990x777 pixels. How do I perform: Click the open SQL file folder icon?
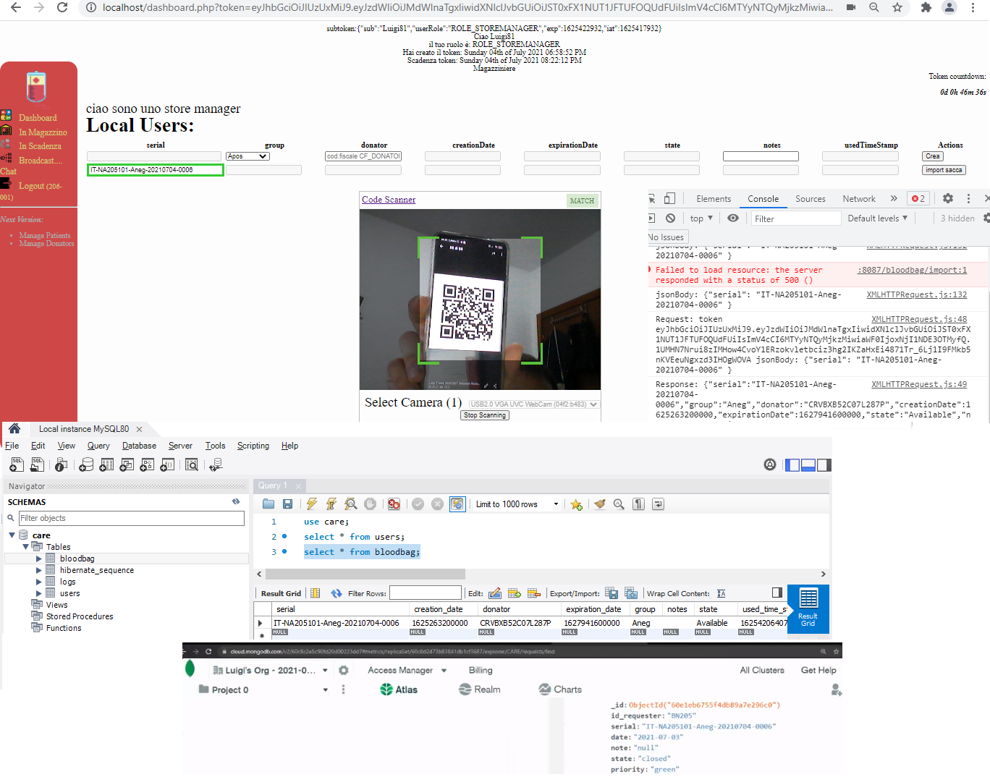coord(268,504)
